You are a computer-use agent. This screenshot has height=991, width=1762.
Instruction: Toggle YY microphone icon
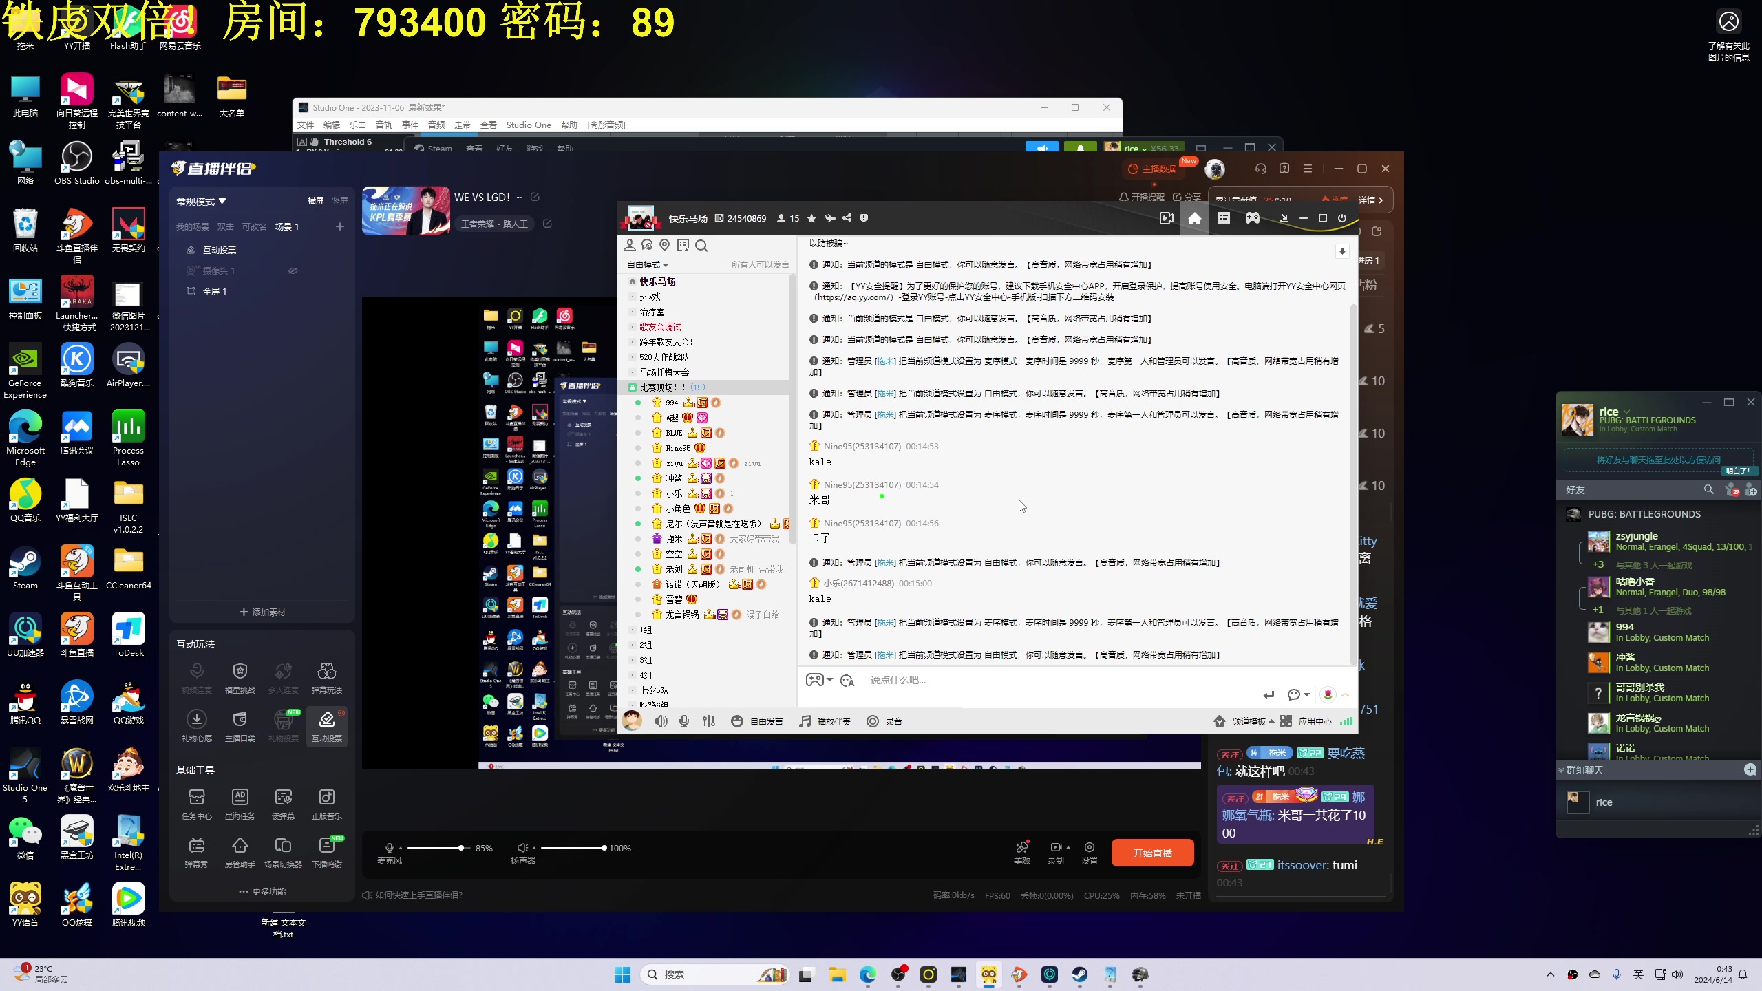point(684,721)
